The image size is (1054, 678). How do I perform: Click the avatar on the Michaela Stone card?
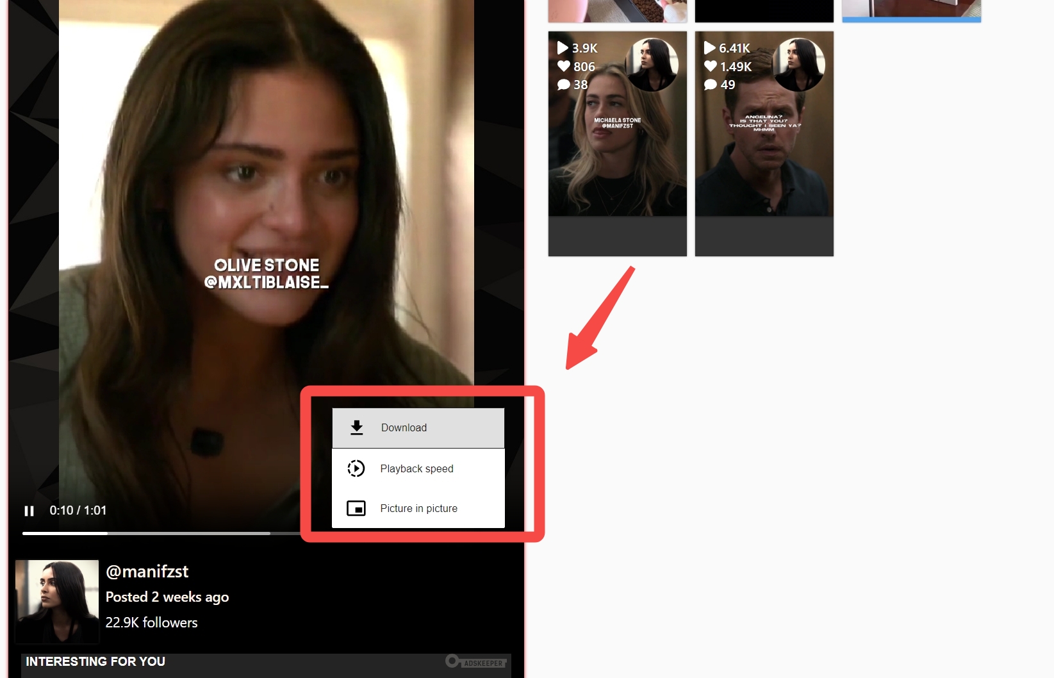[652, 64]
